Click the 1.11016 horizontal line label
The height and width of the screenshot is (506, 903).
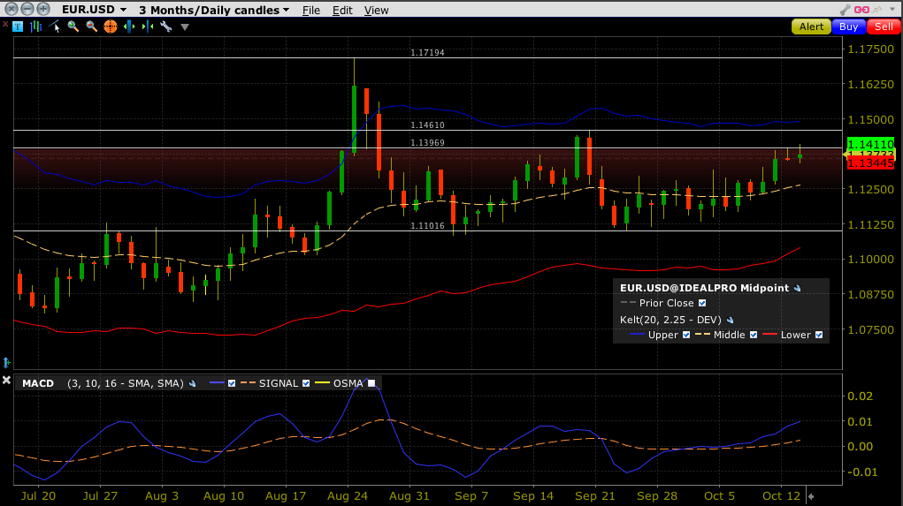(427, 225)
